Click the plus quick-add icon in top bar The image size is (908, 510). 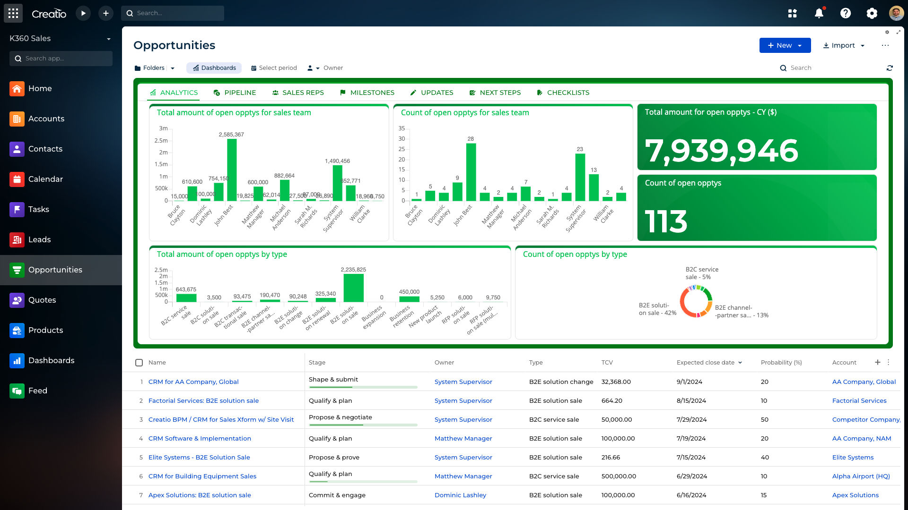point(106,13)
